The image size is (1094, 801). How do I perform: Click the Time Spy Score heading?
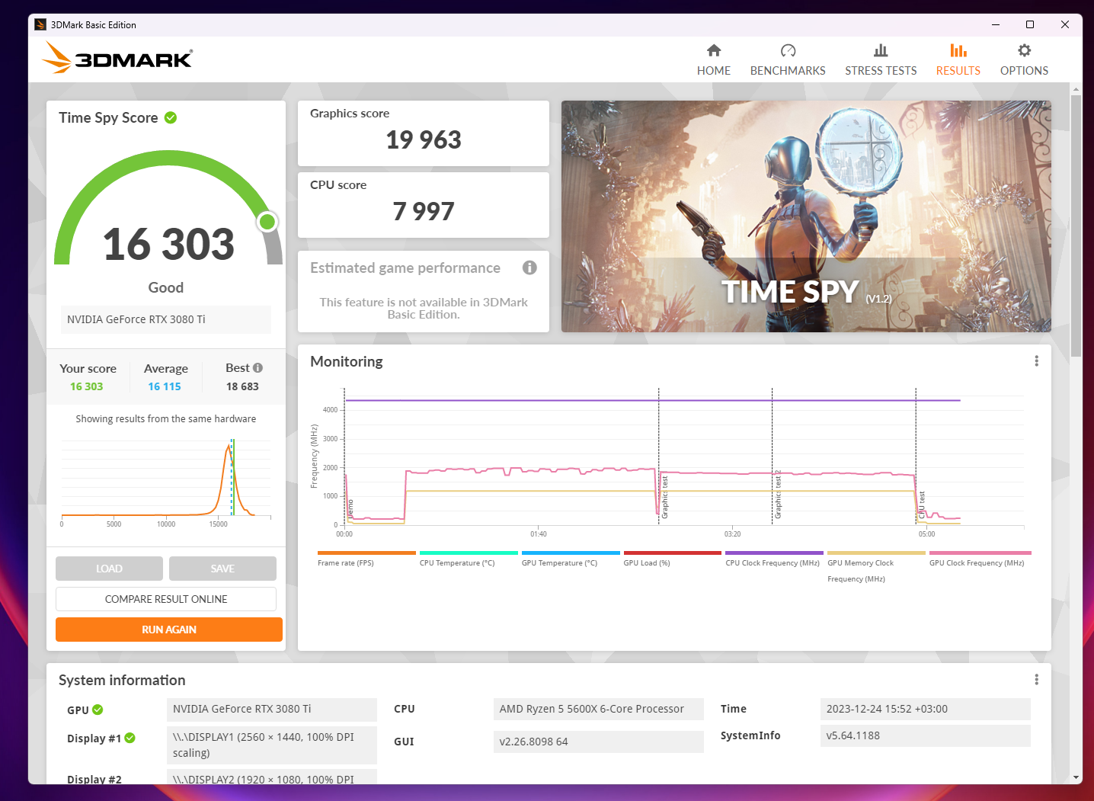click(108, 117)
